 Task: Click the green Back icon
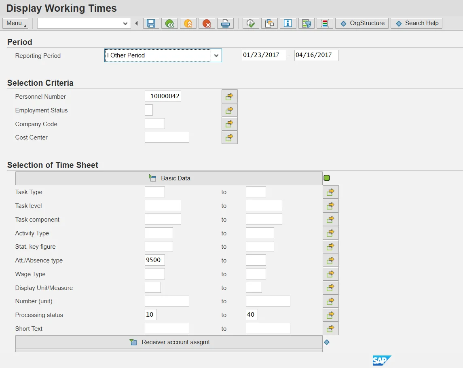(169, 23)
